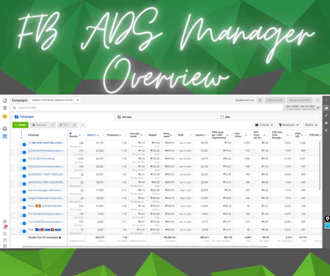330x276 pixels.
Task: Open the [12/09/2021] Promoting campaign with 27,208 reach
Action: pyautogui.click(x=46, y=151)
